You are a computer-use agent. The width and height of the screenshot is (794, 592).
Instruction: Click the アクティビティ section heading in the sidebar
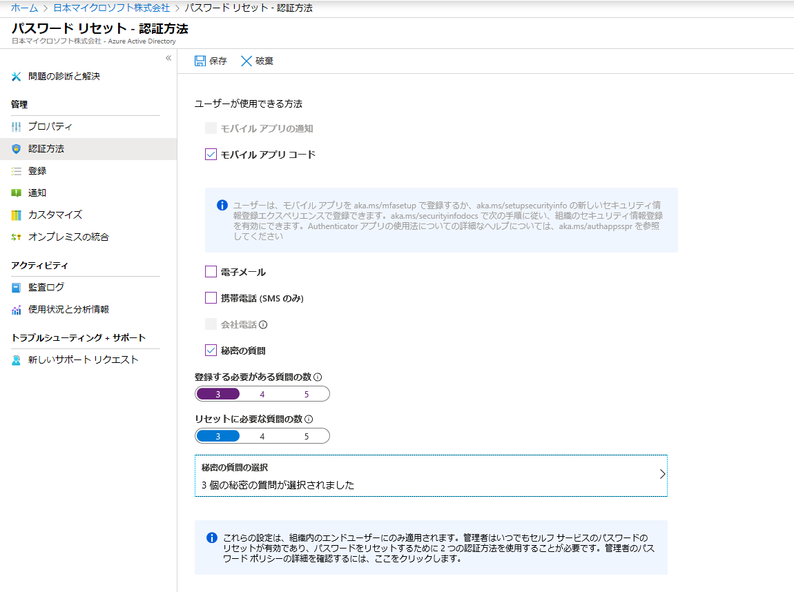pyautogui.click(x=39, y=266)
